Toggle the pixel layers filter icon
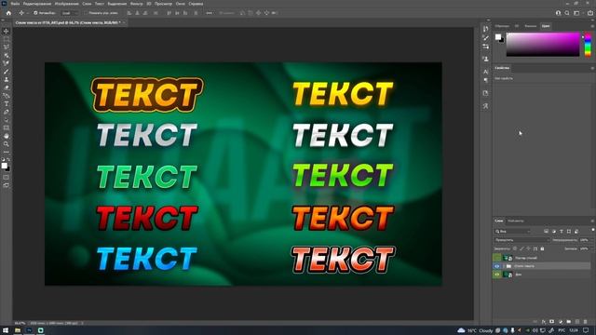Screen dimensions: 596x335 tap(547, 232)
